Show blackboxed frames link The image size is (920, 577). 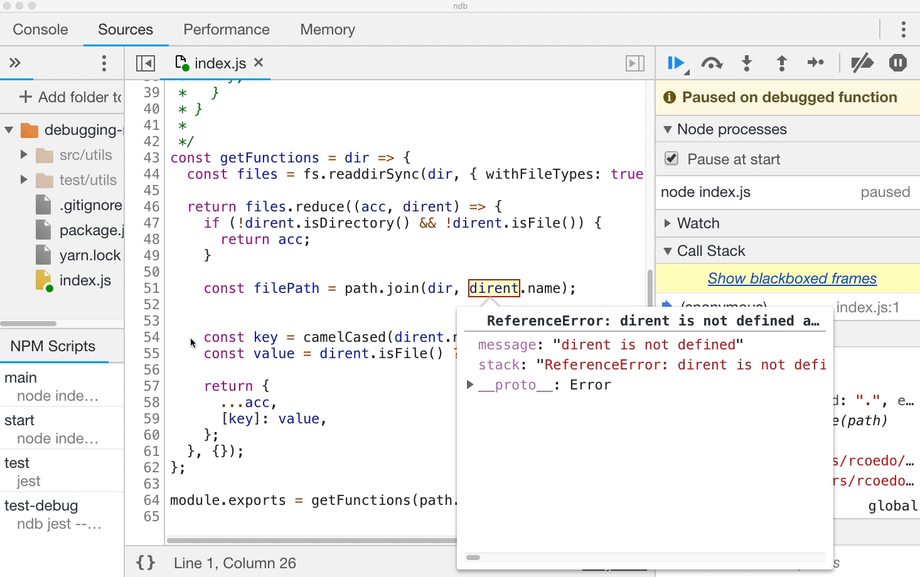792,278
